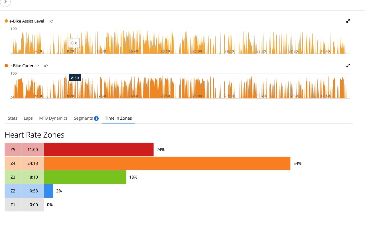
Task: Click the Segments count badge
Action: tap(96, 118)
